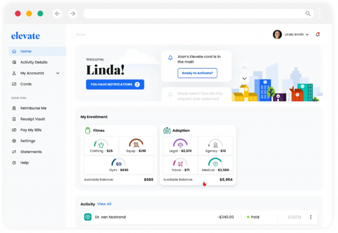Viewport: 338px width, 233px height.
Task: Click the Travel airplane category icon
Action: pos(180,163)
